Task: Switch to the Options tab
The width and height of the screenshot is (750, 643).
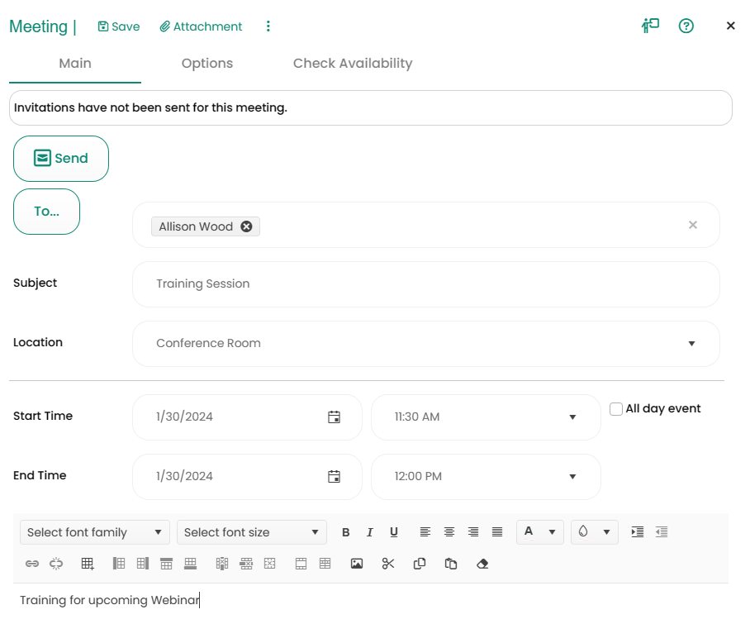Action: point(206,64)
